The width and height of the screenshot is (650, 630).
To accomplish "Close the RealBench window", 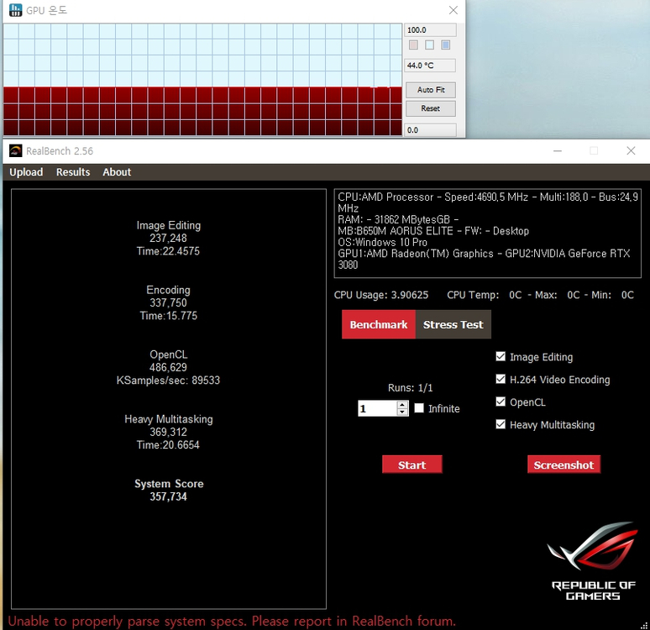I will pos(631,150).
